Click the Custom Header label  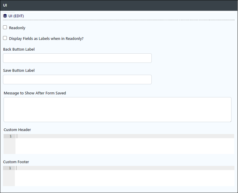17,130
